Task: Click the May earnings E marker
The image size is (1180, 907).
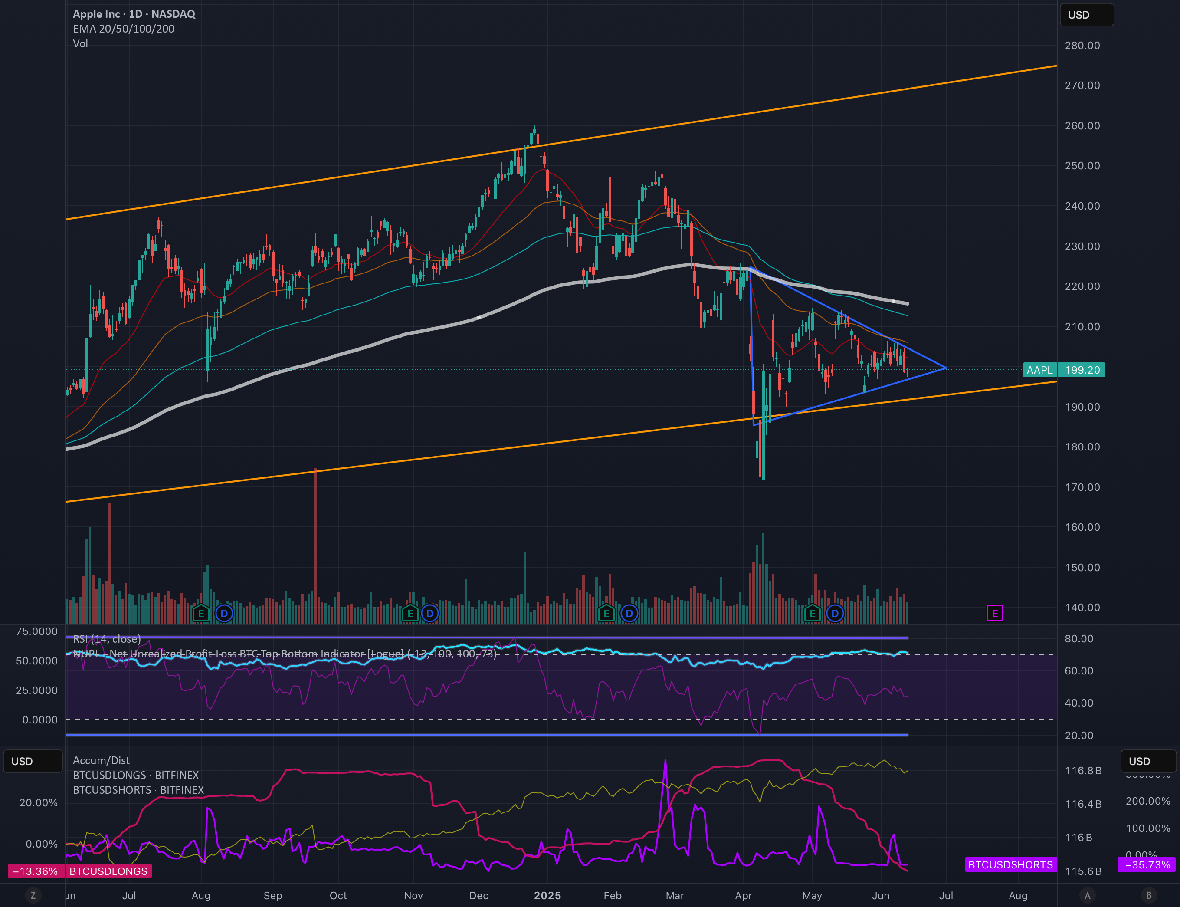Action: tap(812, 613)
